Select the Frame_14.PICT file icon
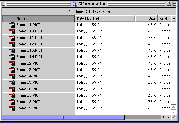179x123 pixels. click(x=12, y=57)
